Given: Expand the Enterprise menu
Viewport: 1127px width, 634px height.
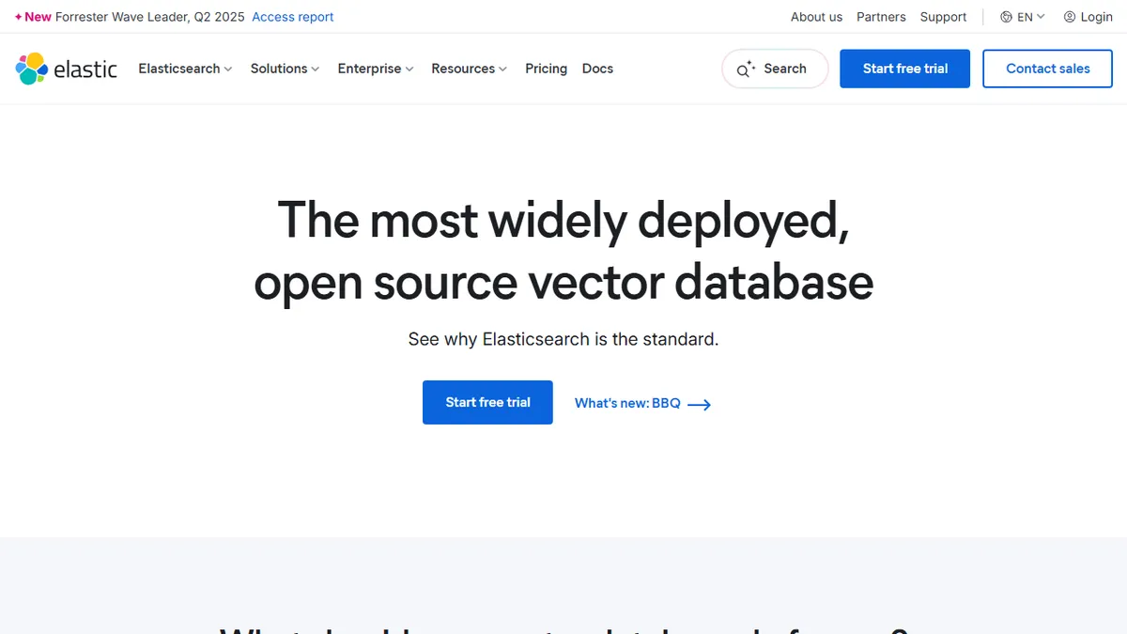Looking at the screenshot, I should point(376,69).
